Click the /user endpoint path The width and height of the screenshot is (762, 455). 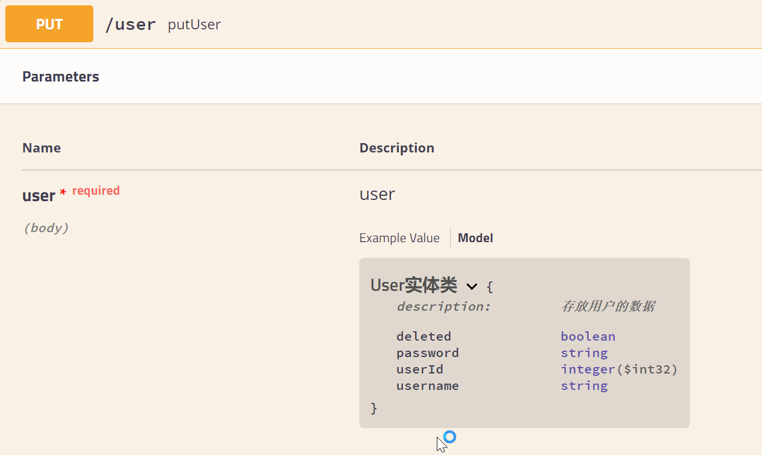pyautogui.click(x=130, y=25)
